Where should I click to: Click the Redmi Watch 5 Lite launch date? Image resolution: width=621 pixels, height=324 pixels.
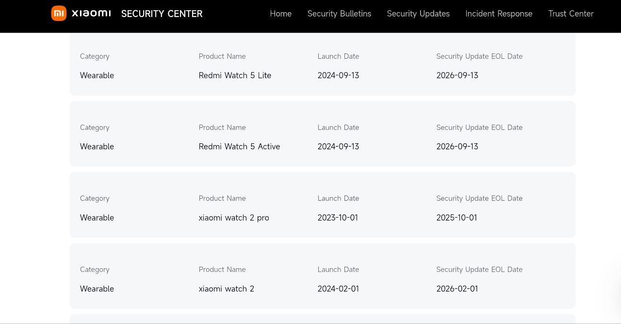click(x=338, y=75)
